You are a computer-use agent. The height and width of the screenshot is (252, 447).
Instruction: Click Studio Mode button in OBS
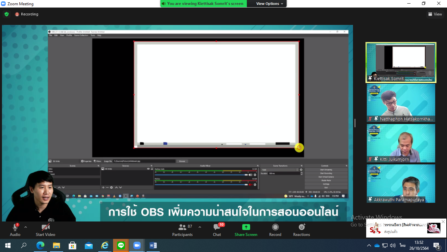326,180
